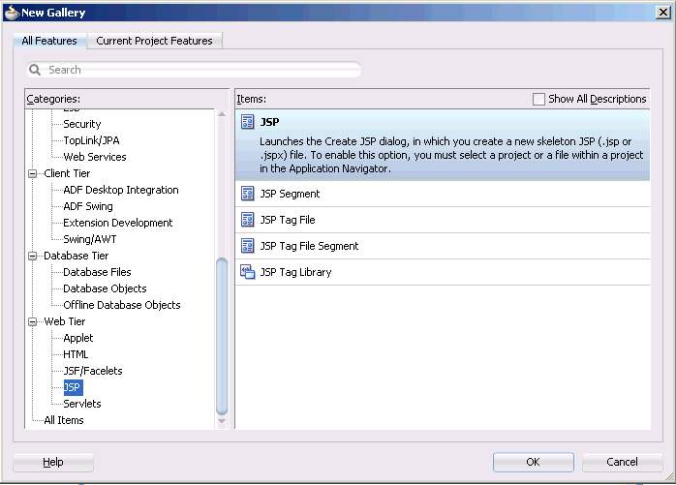Viewport: 676px width, 485px height.
Task: Select the JSP Segment item
Action: pos(443,194)
